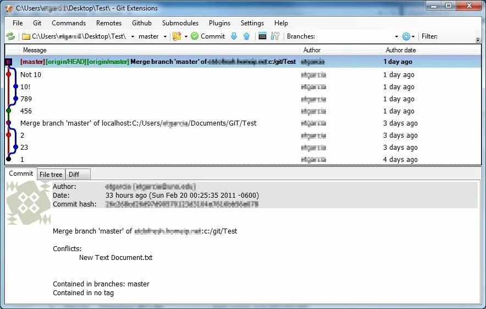Click the Git Extensions title bar icon

coord(9,8)
